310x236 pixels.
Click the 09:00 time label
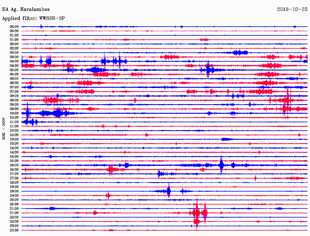pos(14,105)
